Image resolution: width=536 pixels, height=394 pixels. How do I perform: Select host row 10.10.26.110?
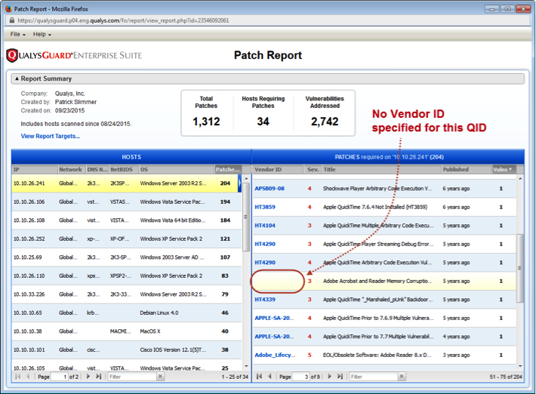pyautogui.click(x=127, y=275)
